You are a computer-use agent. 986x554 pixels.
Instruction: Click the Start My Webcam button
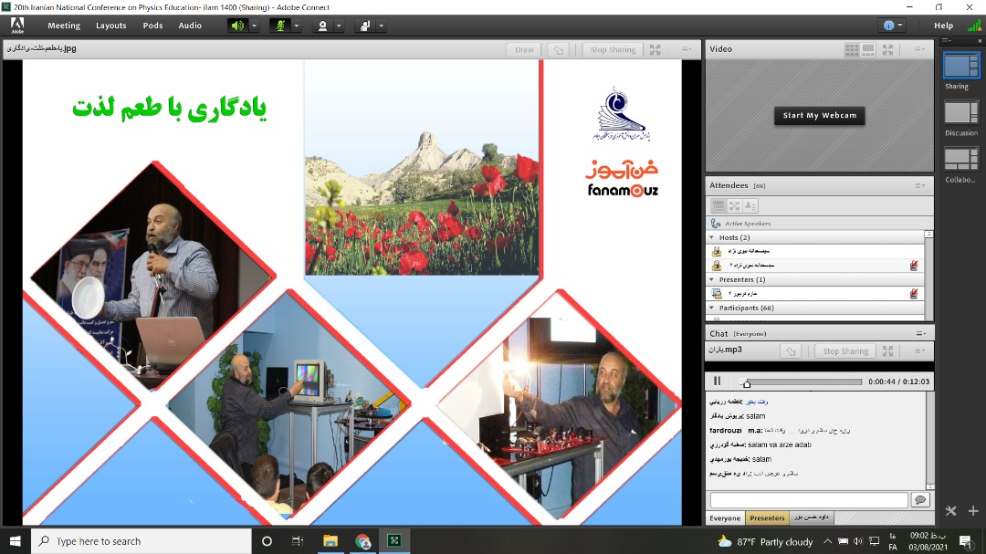[818, 116]
